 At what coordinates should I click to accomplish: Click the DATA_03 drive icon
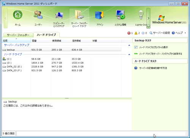click(x=4, y=71)
